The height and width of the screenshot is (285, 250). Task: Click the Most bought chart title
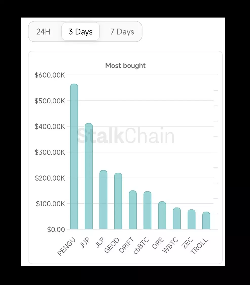(x=125, y=66)
